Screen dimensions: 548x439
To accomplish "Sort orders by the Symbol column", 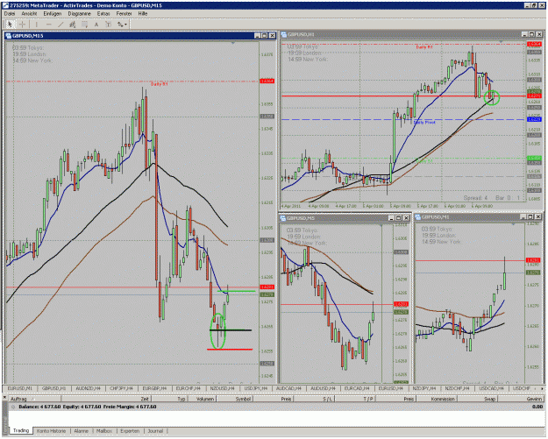I will [235, 399].
